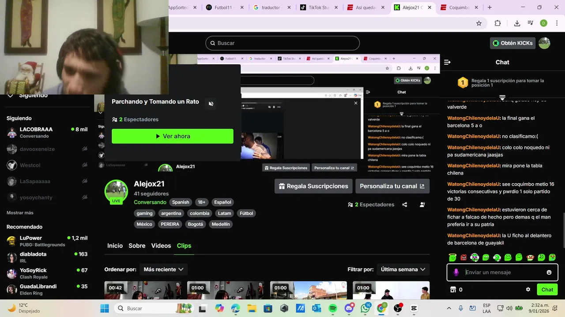Open the emoji picker in the chat input
This screenshot has width=565, height=317.
click(x=549, y=272)
